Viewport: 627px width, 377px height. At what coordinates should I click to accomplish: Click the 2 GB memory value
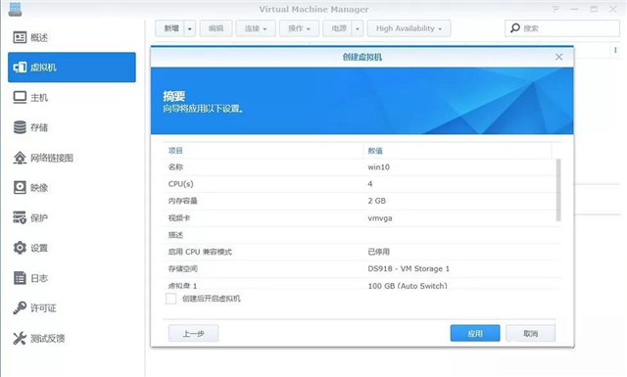(x=376, y=201)
